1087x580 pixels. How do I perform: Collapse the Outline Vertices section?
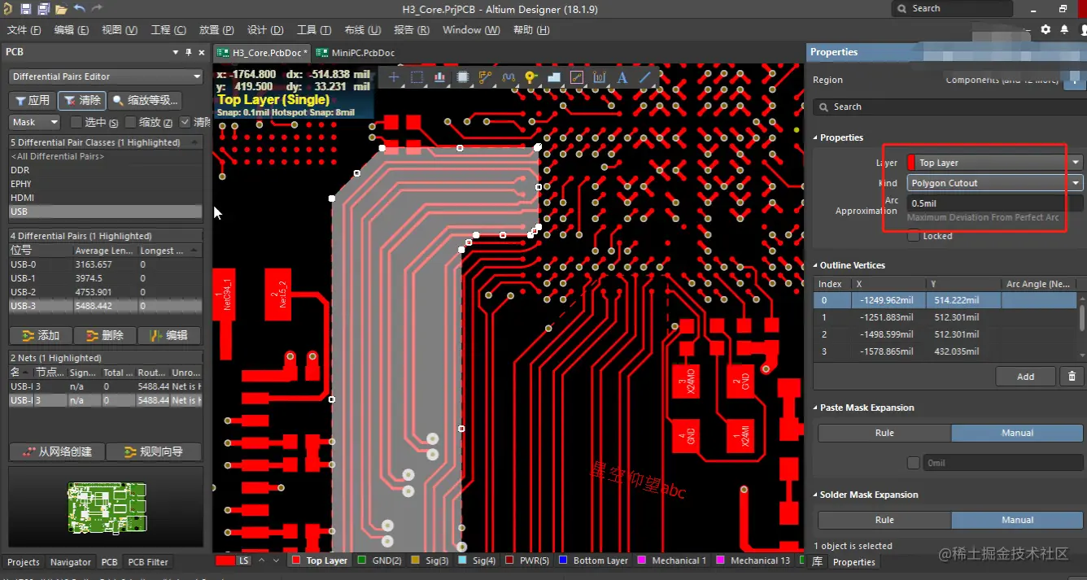tap(849, 265)
